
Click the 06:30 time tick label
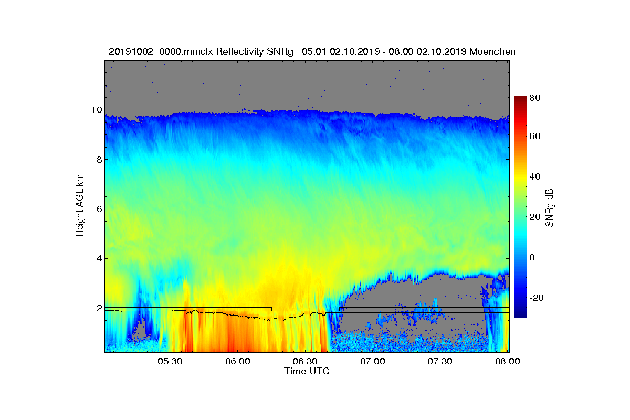tap(306, 362)
